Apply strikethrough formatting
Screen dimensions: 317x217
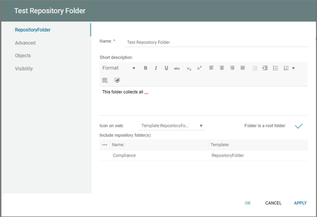[x=177, y=68]
